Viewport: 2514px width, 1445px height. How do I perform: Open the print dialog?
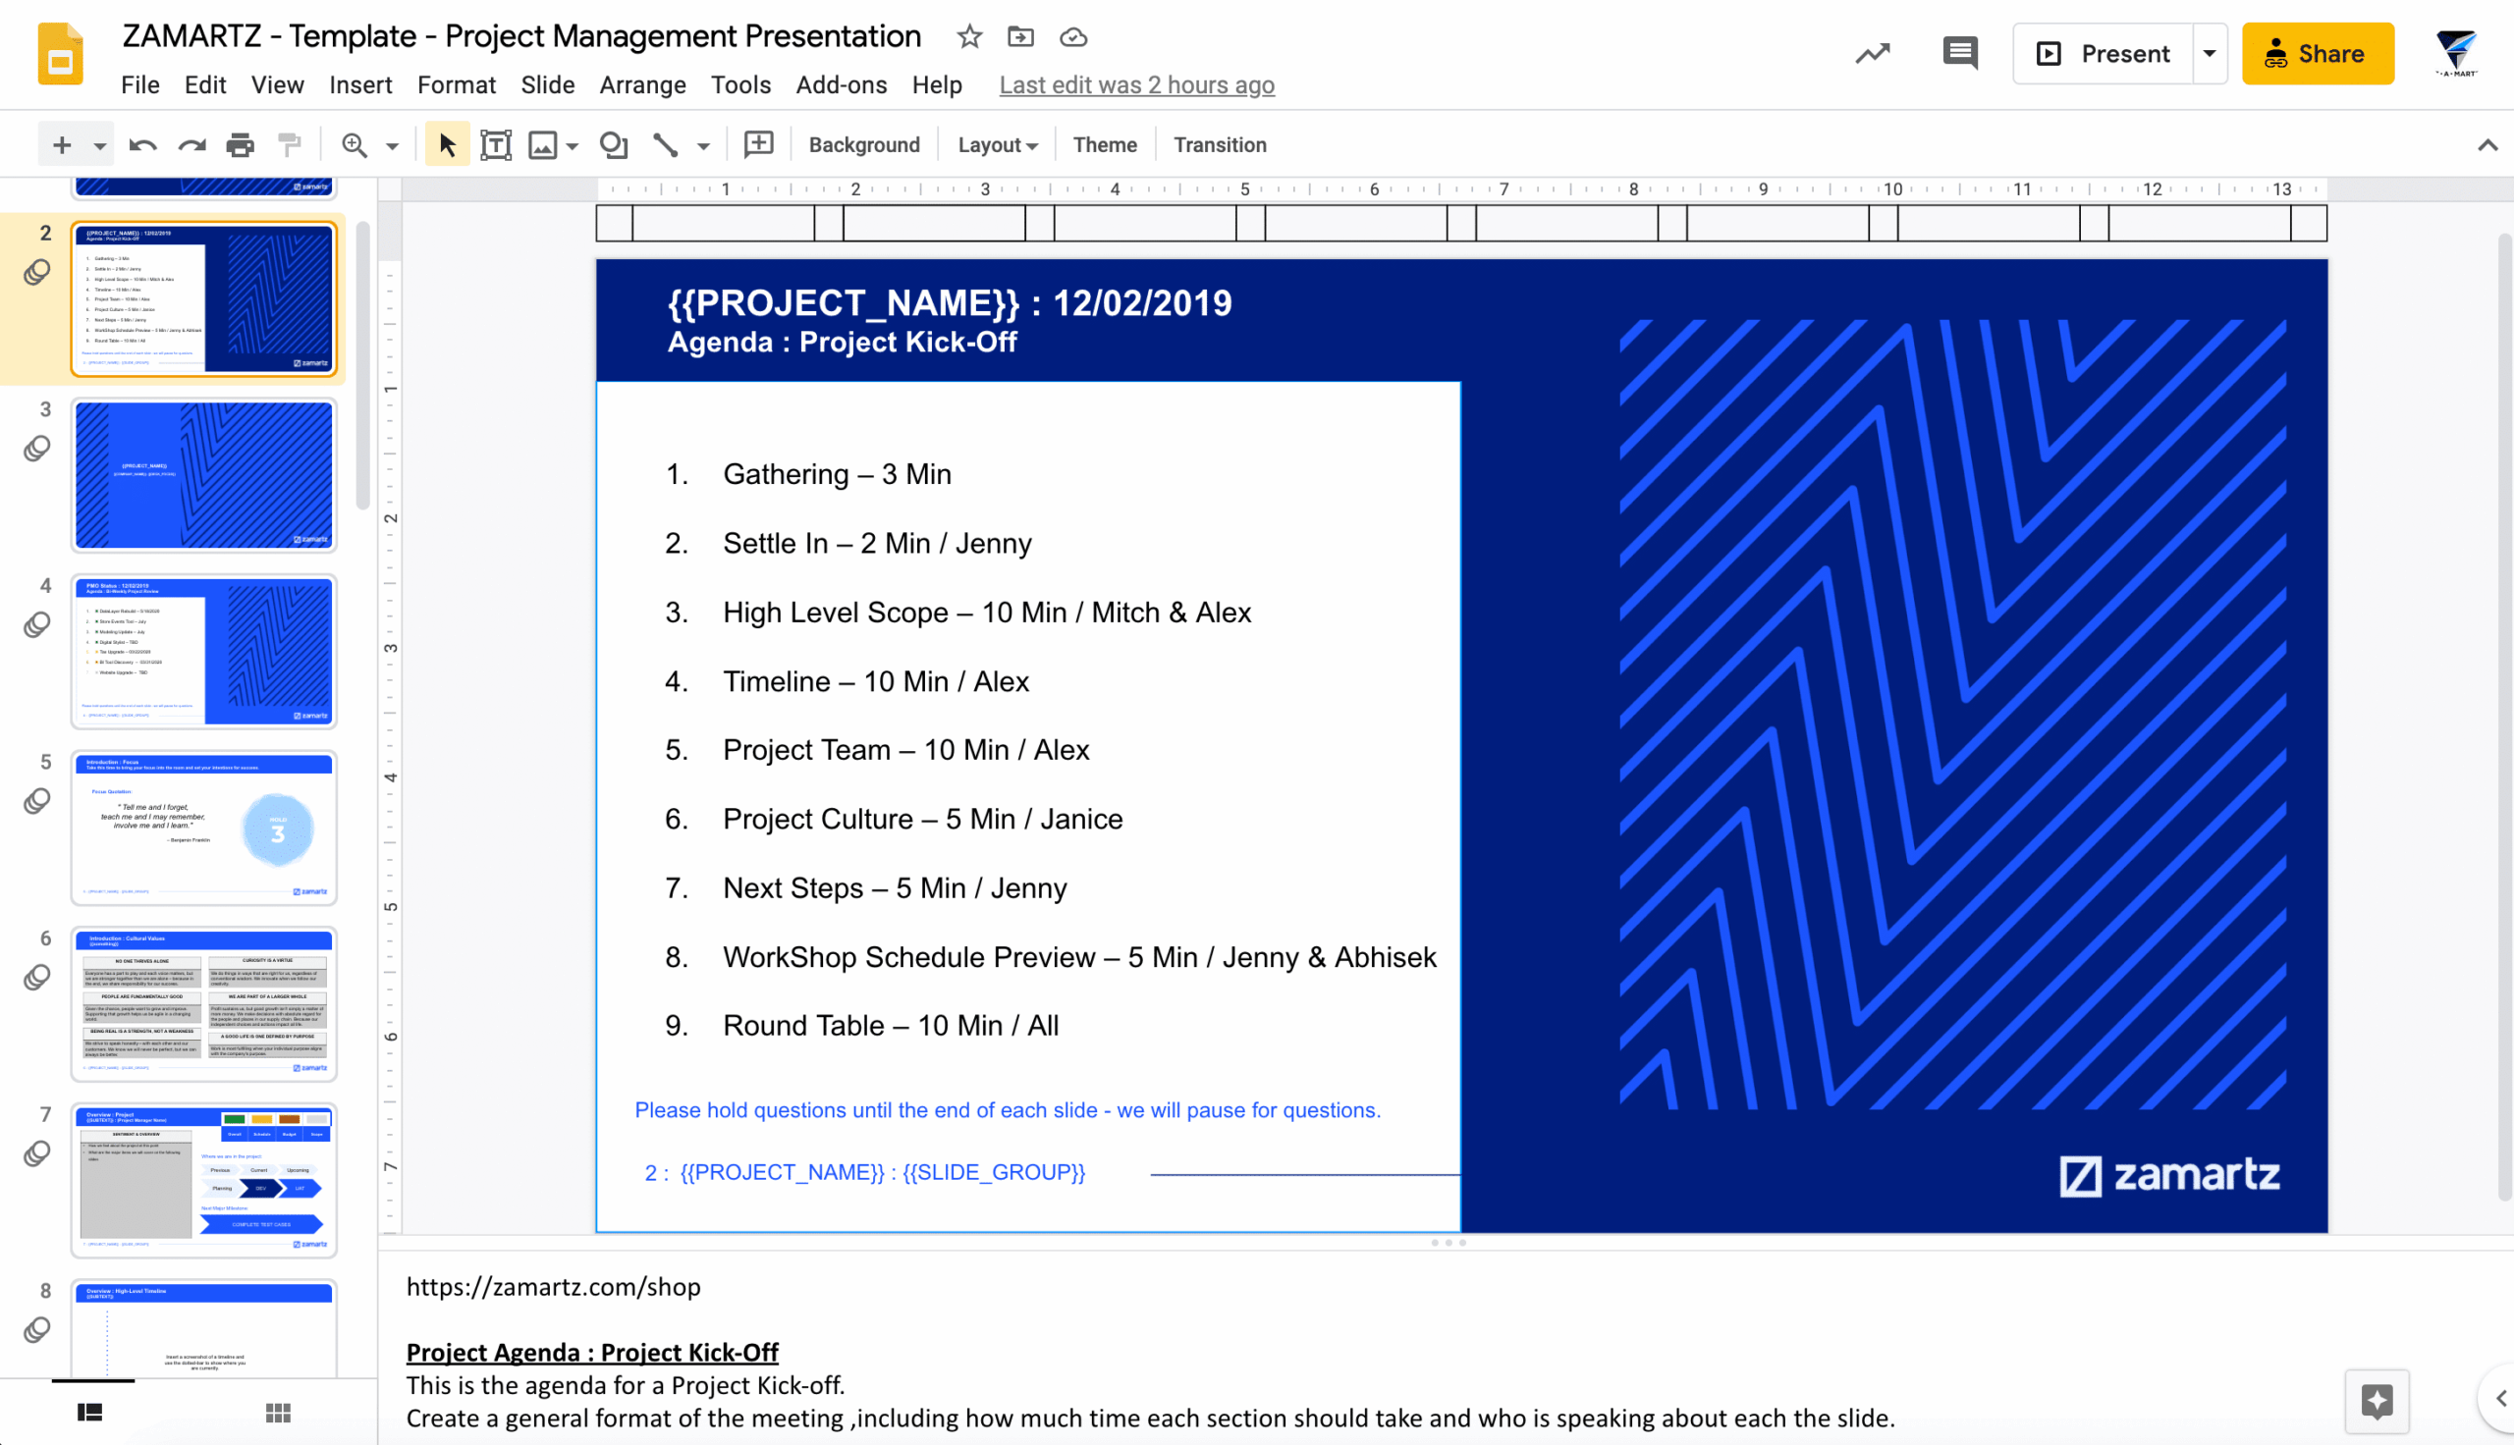(x=239, y=144)
